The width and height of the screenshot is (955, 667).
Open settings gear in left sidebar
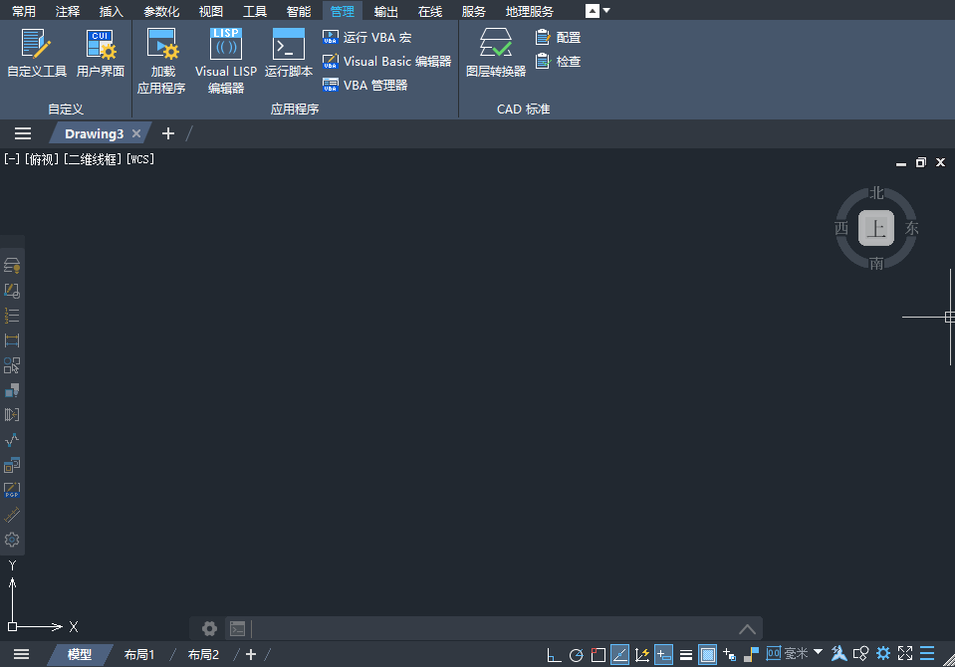tap(12, 541)
